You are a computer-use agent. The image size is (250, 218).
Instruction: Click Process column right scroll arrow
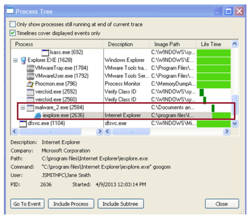[100, 132]
